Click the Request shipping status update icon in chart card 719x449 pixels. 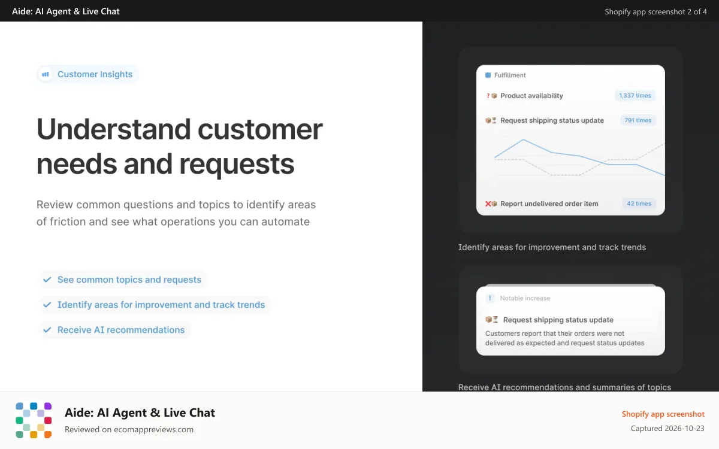pyautogui.click(x=491, y=120)
